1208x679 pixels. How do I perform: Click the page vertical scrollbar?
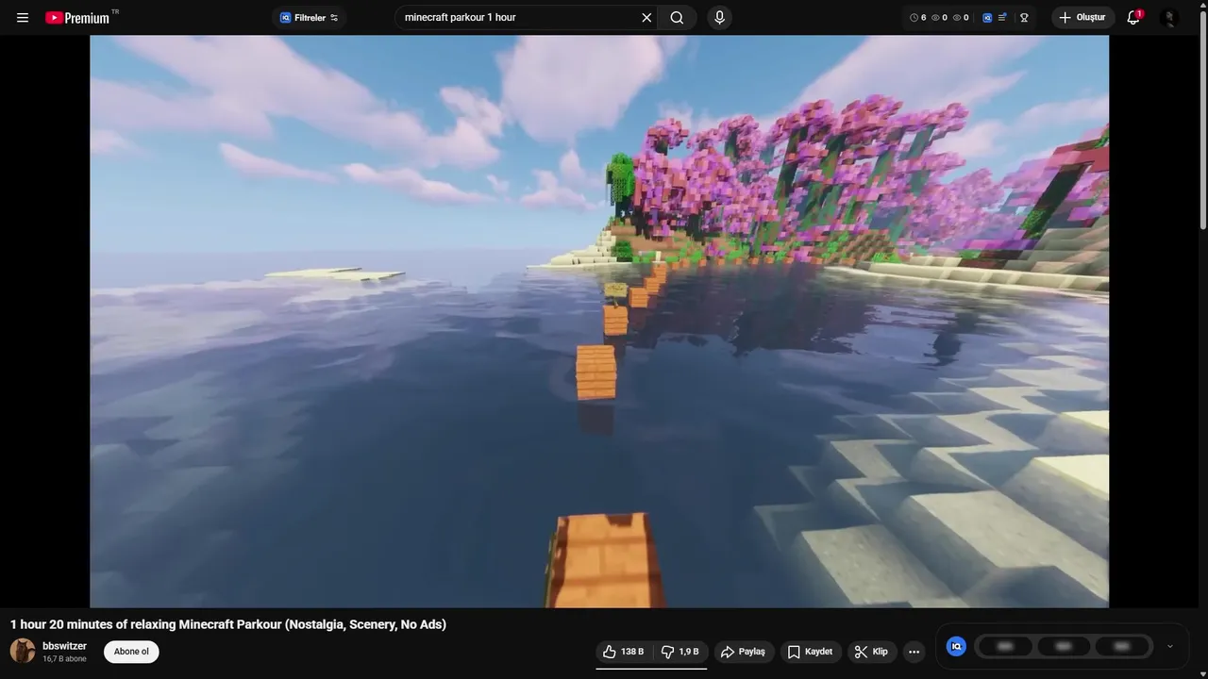coord(1202,118)
